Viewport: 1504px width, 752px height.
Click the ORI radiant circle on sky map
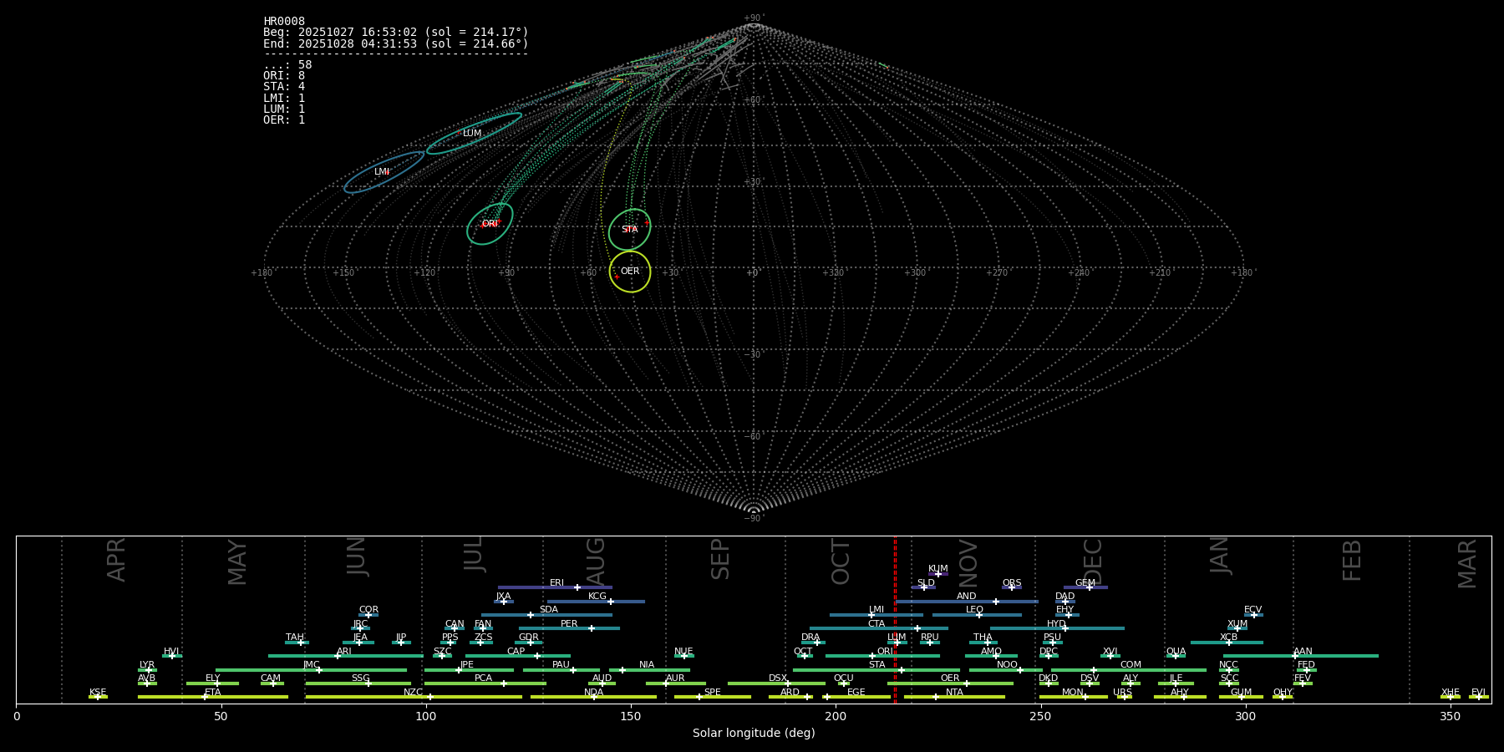click(x=490, y=224)
